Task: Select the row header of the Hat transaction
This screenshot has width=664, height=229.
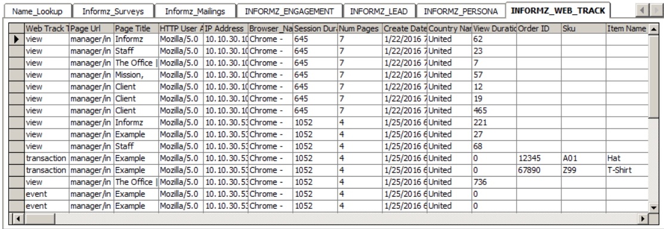Action: click(x=17, y=158)
